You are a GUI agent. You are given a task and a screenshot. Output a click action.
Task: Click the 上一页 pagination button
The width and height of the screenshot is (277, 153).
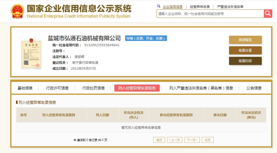(x=175, y=140)
